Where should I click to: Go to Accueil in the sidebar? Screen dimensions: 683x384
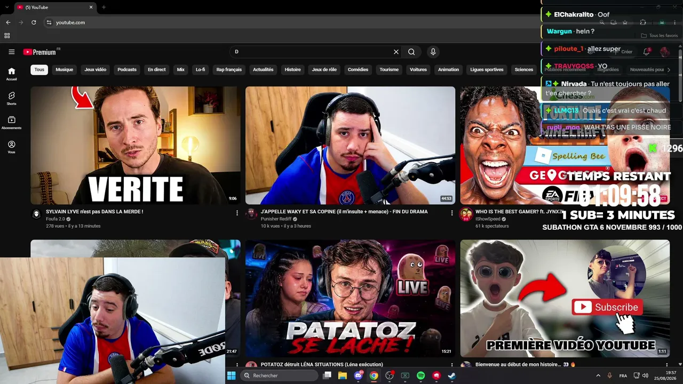tap(12, 74)
